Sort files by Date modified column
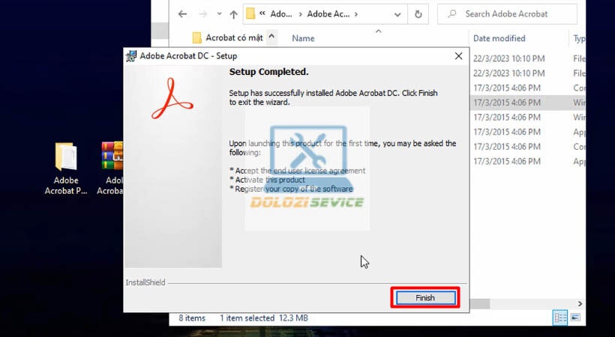 (x=499, y=38)
